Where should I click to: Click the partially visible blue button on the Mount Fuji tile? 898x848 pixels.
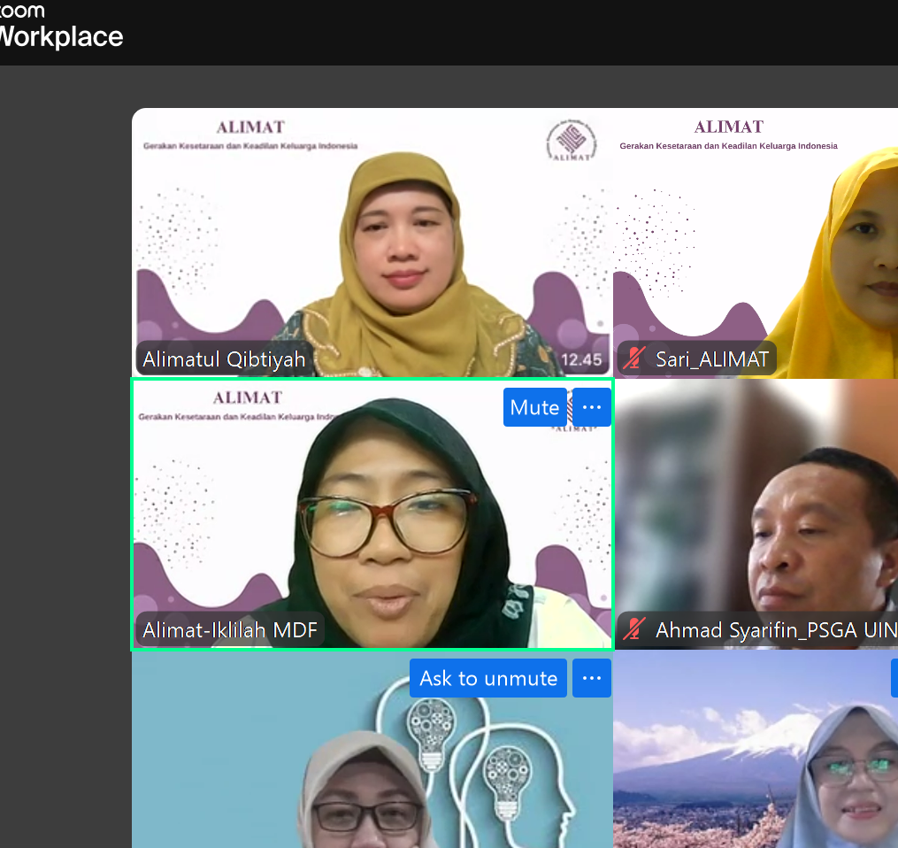[x=894, y=678]
